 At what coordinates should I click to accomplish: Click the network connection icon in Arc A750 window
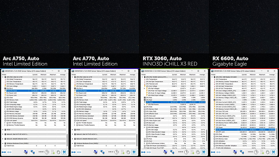click(x=33, y=152)
